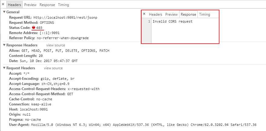Click the Invalid CORS request response line
Viewport: 266px width, 131px height.
173,21
